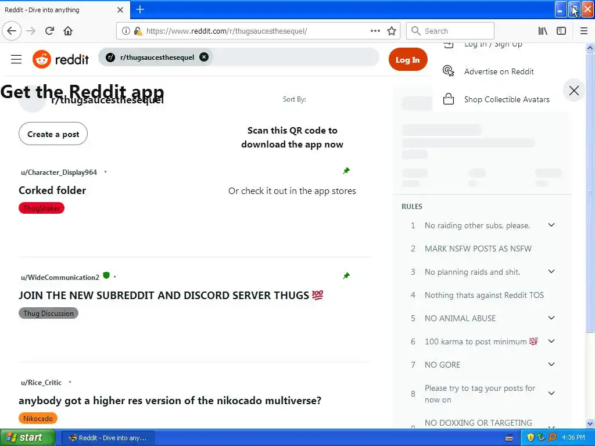Open Reddit's left hamburger navigation menu
The width and height of the screenshot is (595, 446).
point(16,59)
